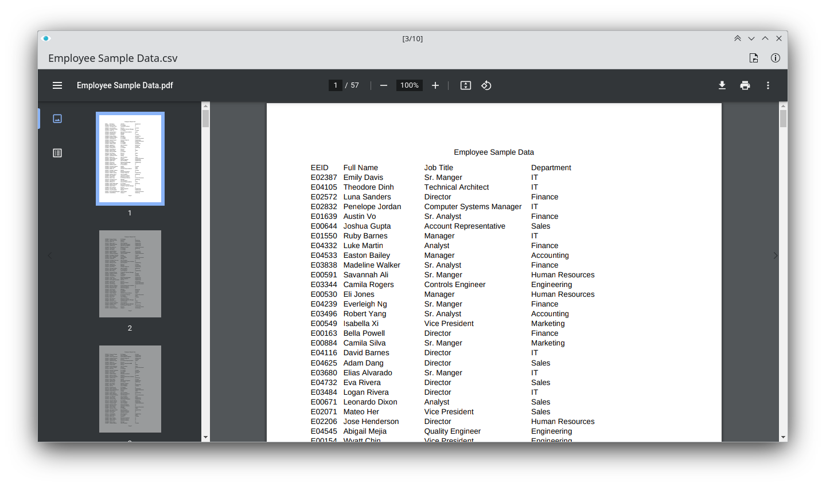Toggle the sidebar with the hamburger menu icon

tap(57, 85)
